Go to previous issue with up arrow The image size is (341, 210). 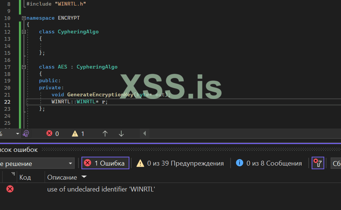(105, 134)
